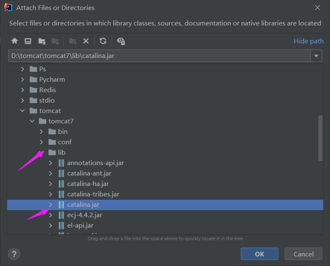Select the conf folder
This screenshot has width=330, height=266.
tap(65, 142)
